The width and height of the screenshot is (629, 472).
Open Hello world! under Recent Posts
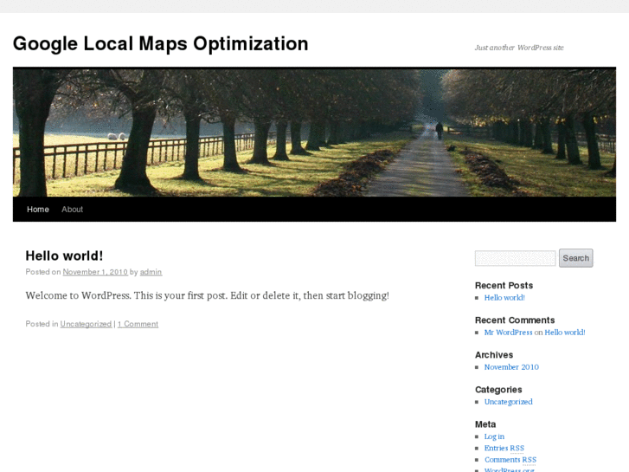point(504,298)
